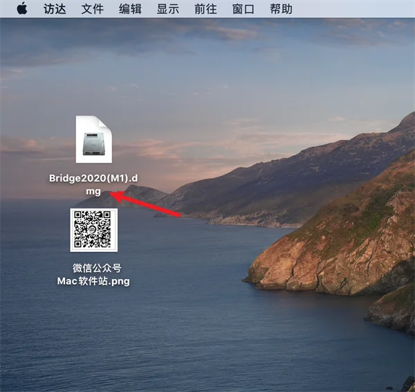This screenshot has height=392, width=415.
Task: Click the 微信公众号 Mac软件站.png file name
Action: [x=93, y=274]
